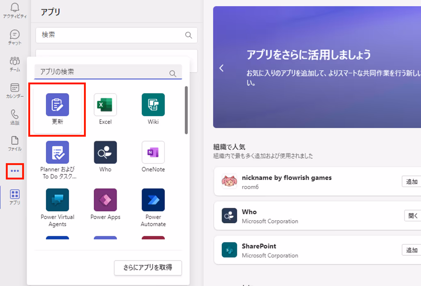Open 通話 phone icon in sidebar
Image resolution: width=421 pixels, height=286 pixels.
click(x=15, y=114)
